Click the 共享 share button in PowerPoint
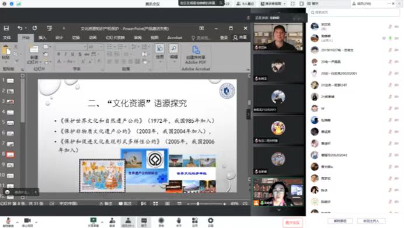The height and width of the screenshot is (228, 404). tap(240, 37)
